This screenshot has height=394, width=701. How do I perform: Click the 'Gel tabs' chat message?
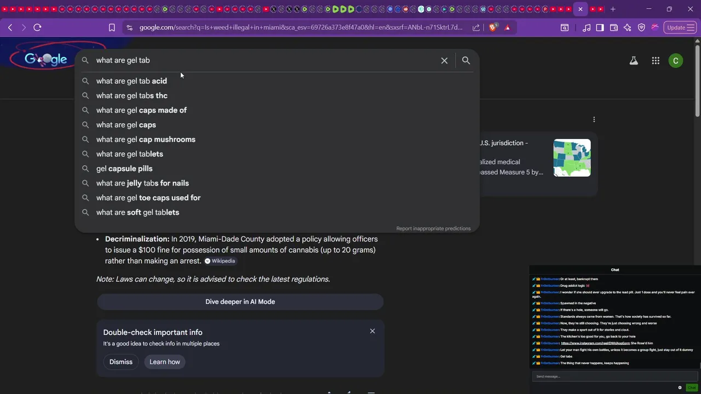(566, 356)
